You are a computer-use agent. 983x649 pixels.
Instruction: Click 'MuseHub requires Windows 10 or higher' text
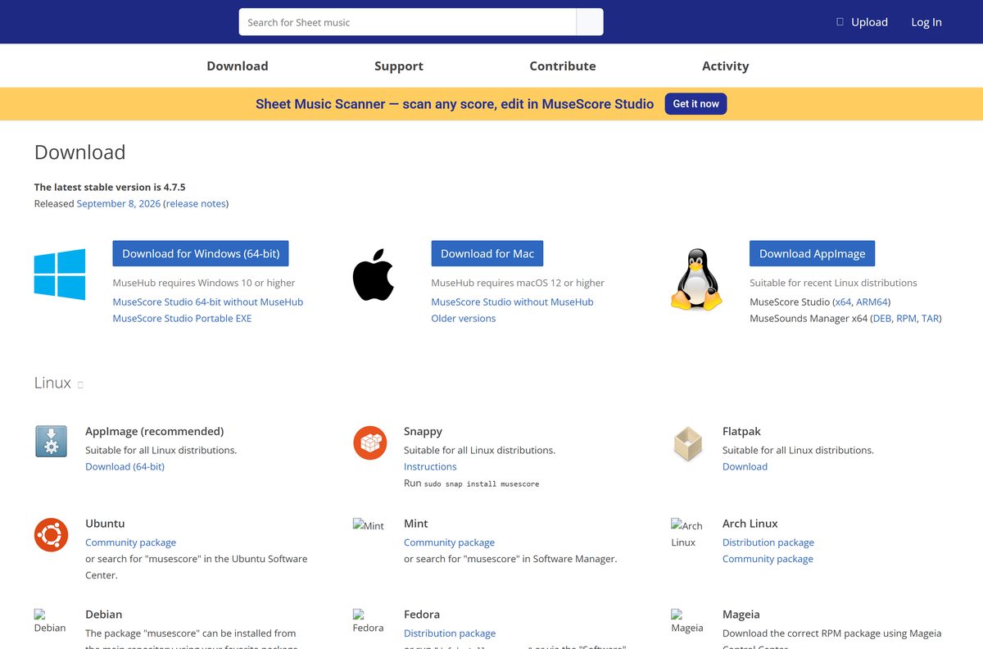coord(203,283)
